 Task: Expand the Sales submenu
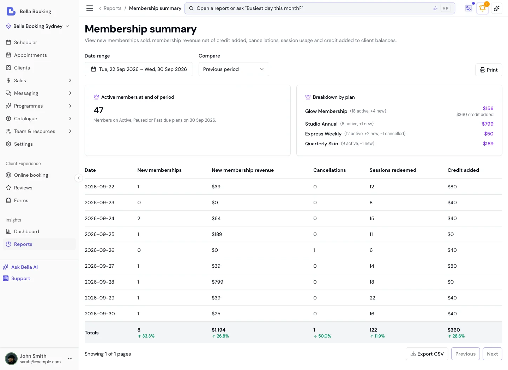tap(39, 80)
